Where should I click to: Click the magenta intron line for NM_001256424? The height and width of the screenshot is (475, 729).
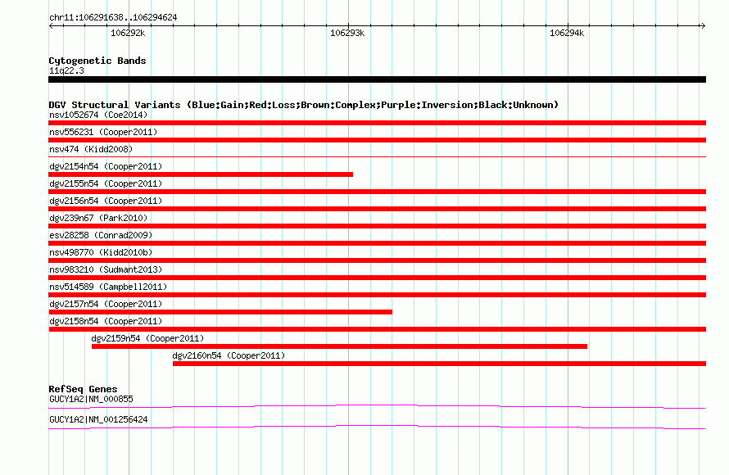tap(377, 427)
